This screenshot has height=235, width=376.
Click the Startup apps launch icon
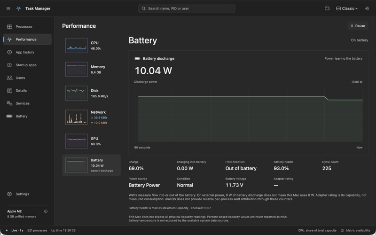(9, 65)
